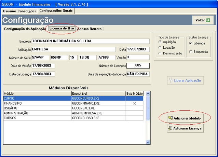Click the Executável column header
218x157 pixels.
pos(98,93)
